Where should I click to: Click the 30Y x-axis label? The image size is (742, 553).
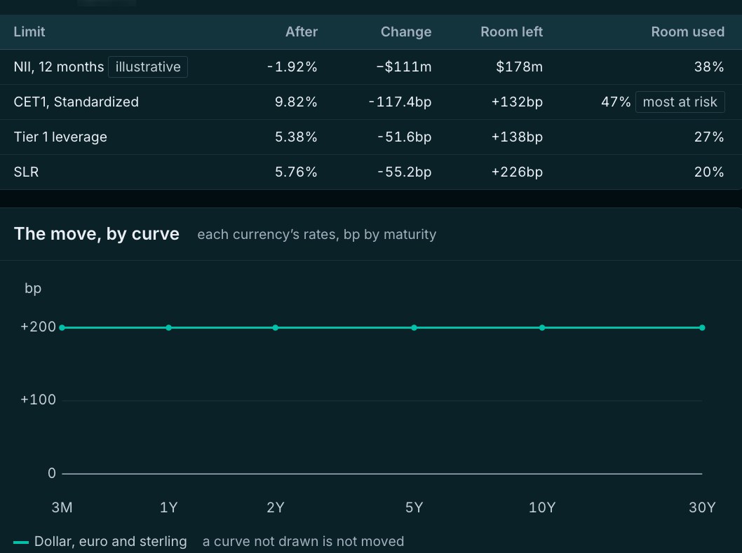coord(702,507)
